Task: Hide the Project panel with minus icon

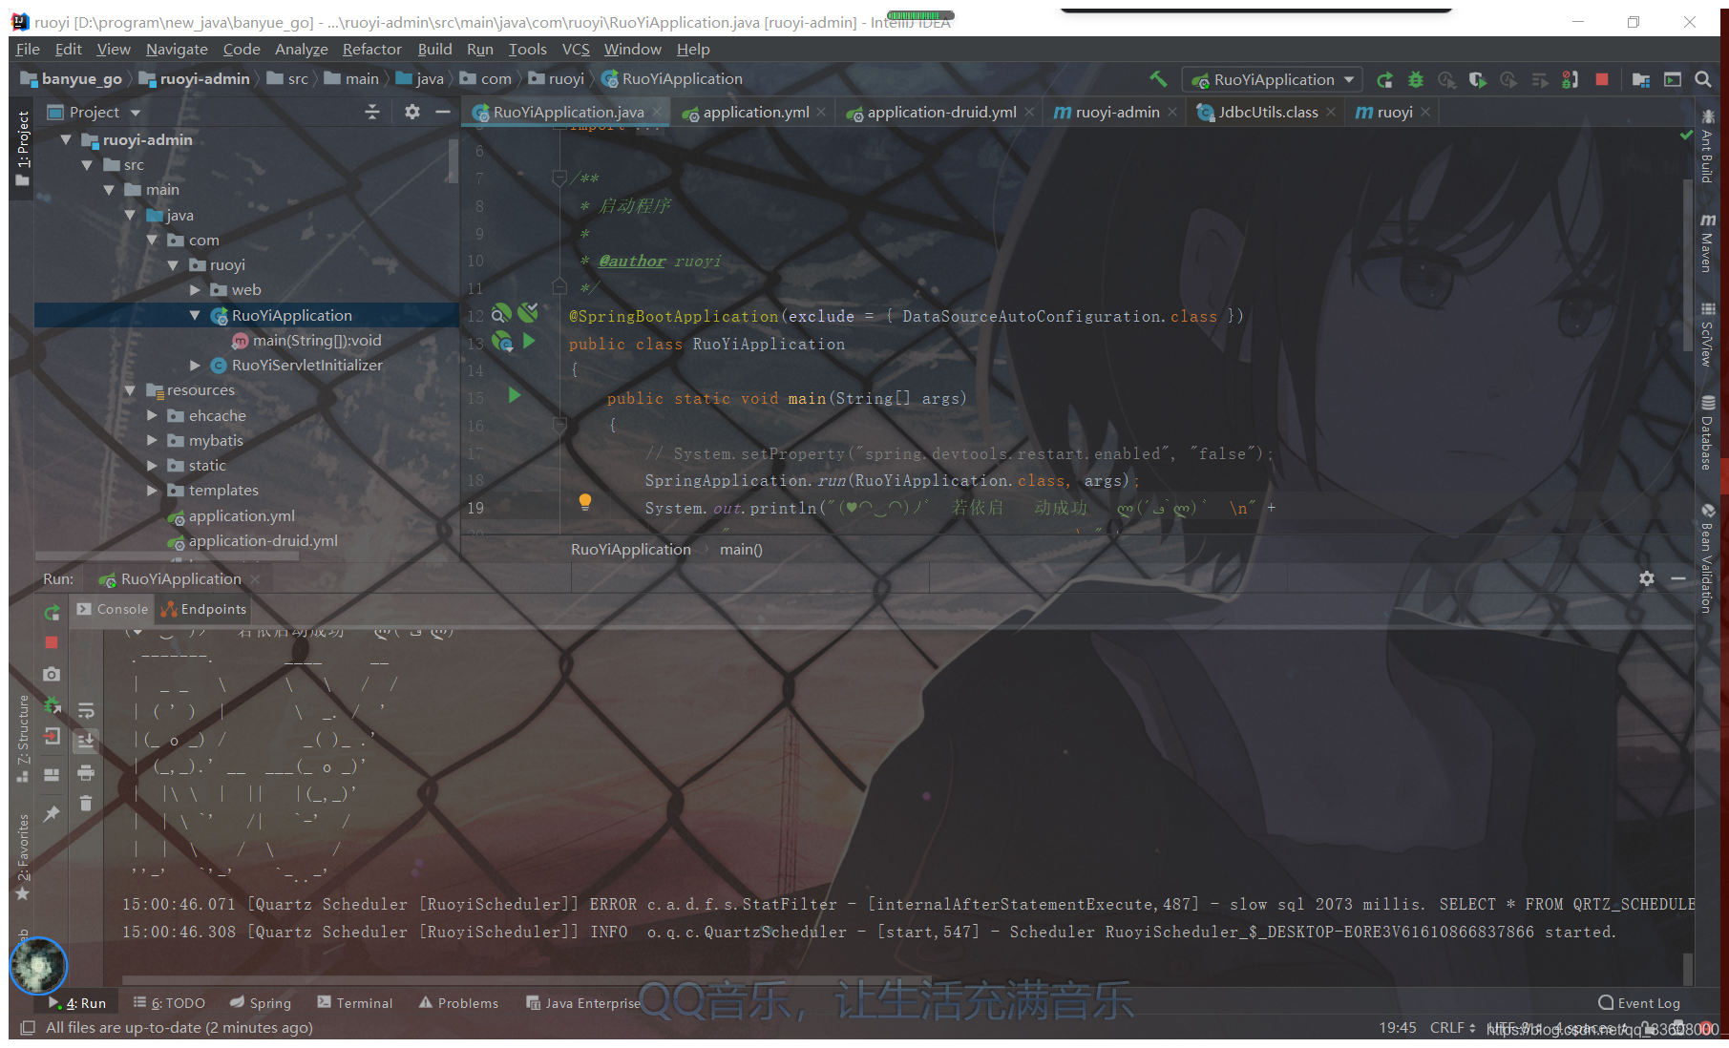Action: 443,112
